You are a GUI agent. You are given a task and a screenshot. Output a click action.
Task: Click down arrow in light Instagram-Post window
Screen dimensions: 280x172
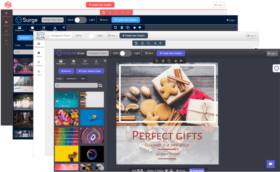pyautogui.click(x=155, y=43)
